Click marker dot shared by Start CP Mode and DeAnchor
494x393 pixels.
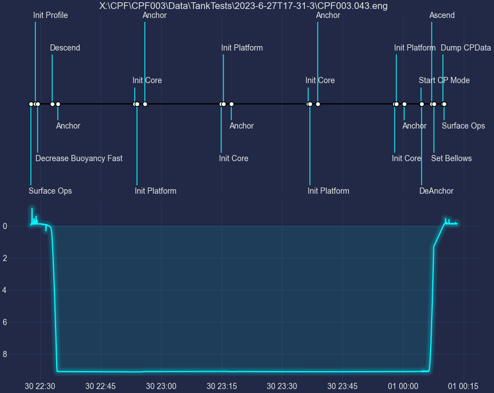point(422,104)
